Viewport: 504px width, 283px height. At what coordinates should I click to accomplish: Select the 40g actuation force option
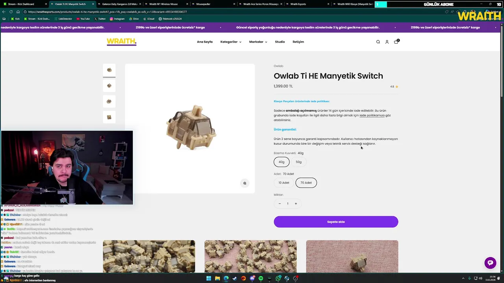point(282,162)
